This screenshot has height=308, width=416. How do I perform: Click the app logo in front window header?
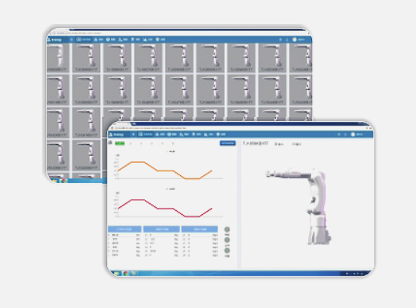click(116, 134)
